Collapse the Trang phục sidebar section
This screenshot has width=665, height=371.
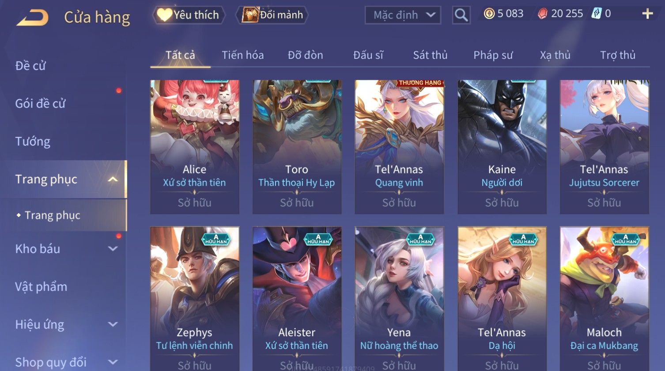[113, 179]
